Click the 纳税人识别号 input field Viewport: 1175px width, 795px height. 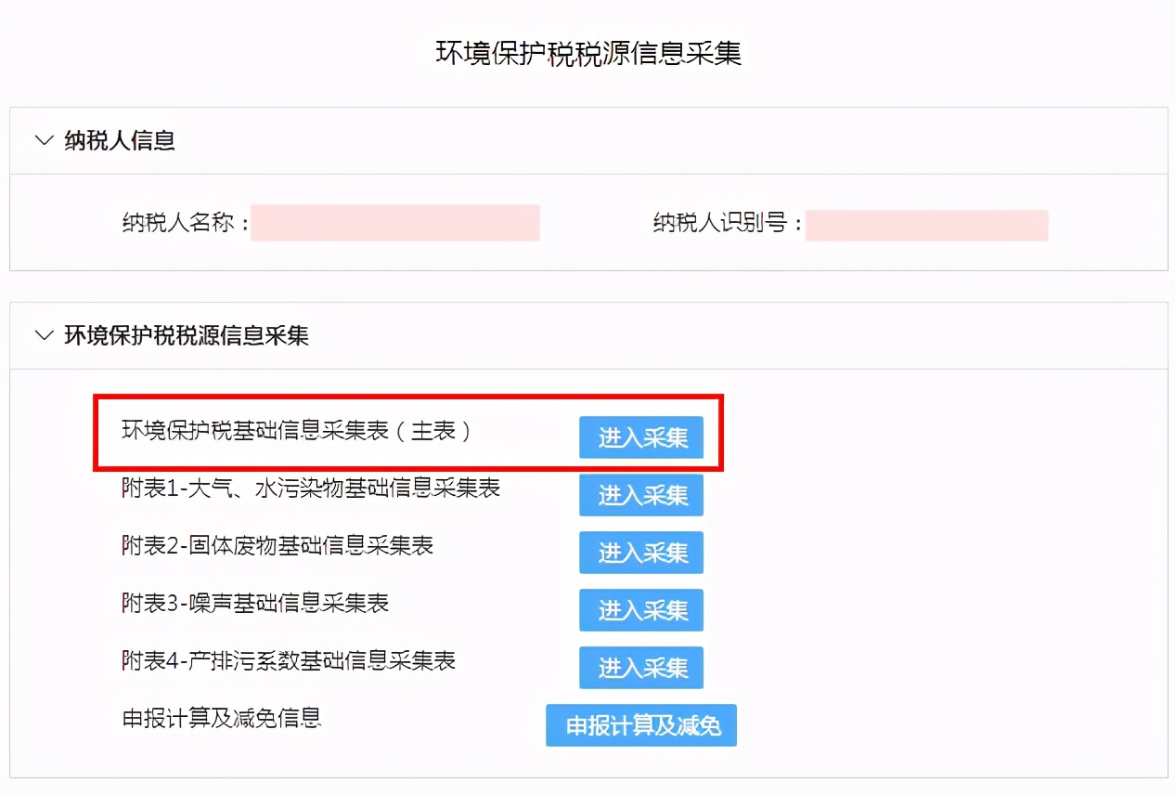pos(926,225)
